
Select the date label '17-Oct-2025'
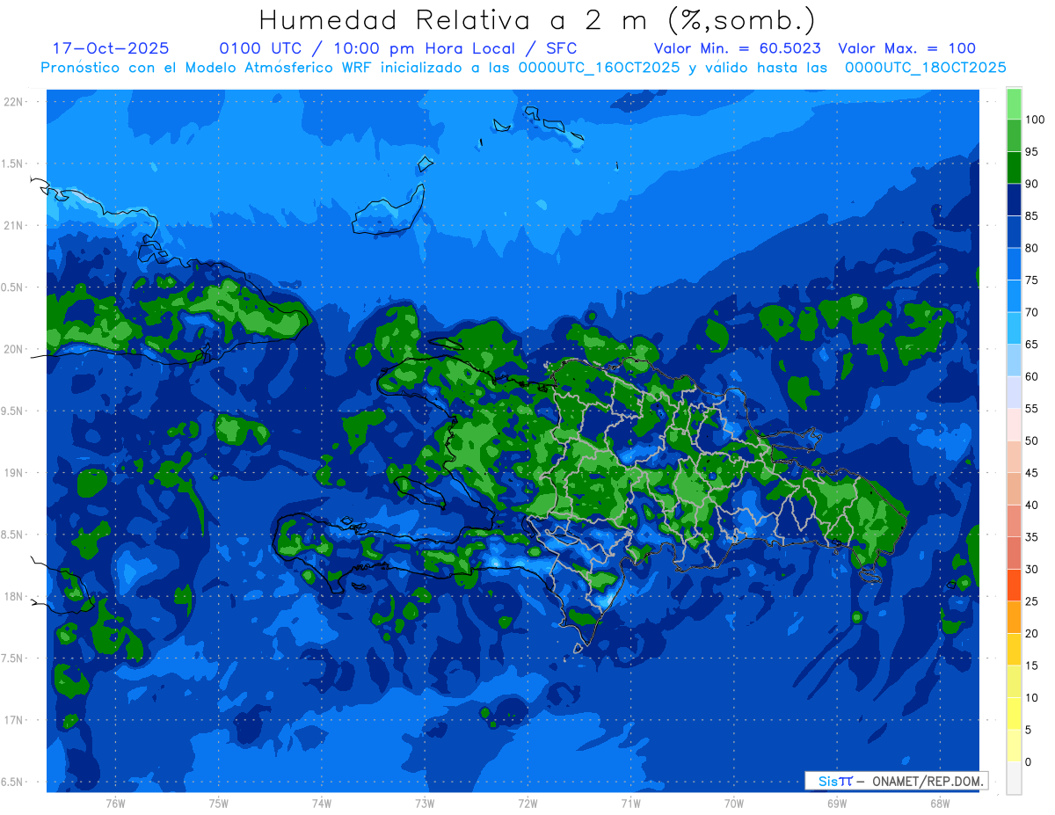click(x=111, y=48)
